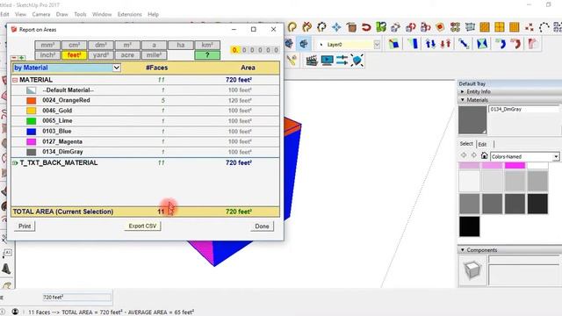Image resolution: width=562 pixels, height=316 pixels.
Task: Open the Help menu
Action: pos(153,14)
